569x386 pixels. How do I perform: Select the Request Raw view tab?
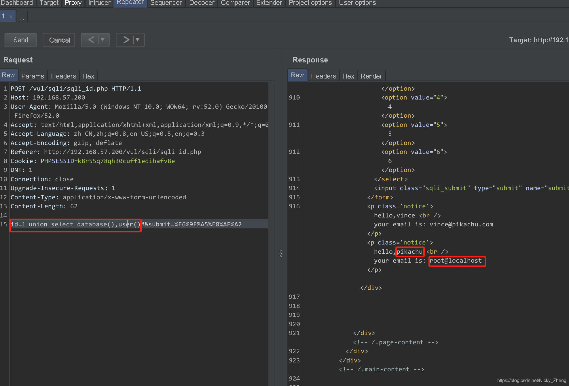click(x=8, y=75)
